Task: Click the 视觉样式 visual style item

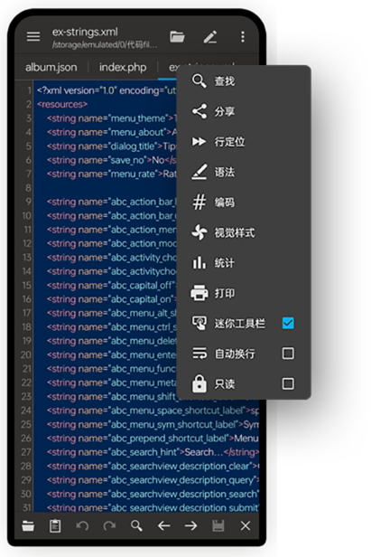Action: (x=244, y=232)
